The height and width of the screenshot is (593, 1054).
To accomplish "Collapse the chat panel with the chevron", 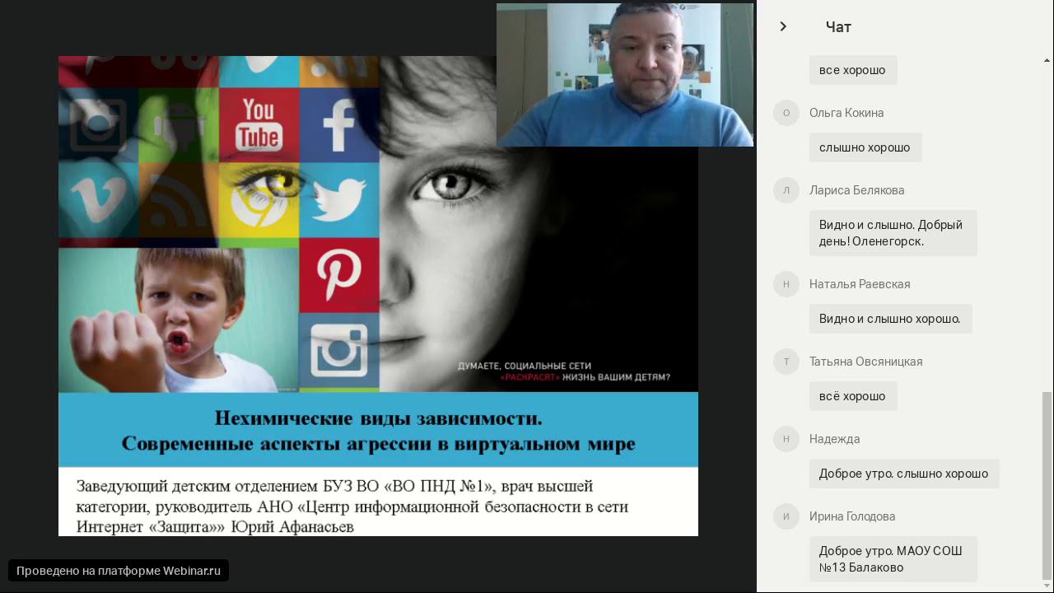I will click(x=783, y=26).
